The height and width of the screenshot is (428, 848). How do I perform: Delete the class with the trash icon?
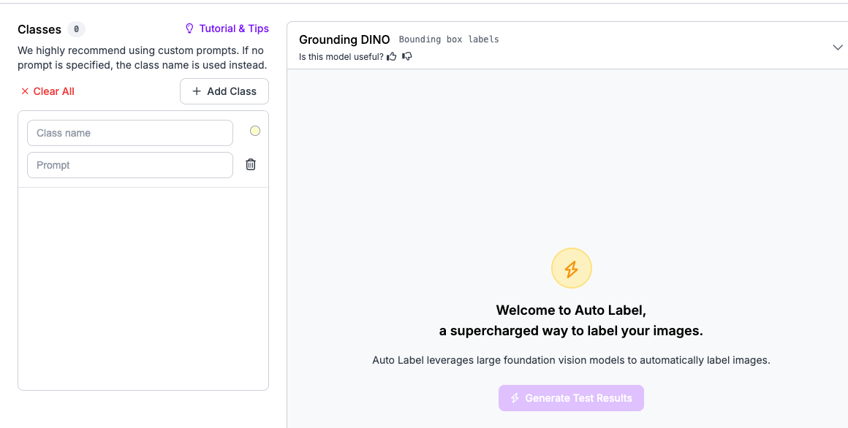[251, 164]
